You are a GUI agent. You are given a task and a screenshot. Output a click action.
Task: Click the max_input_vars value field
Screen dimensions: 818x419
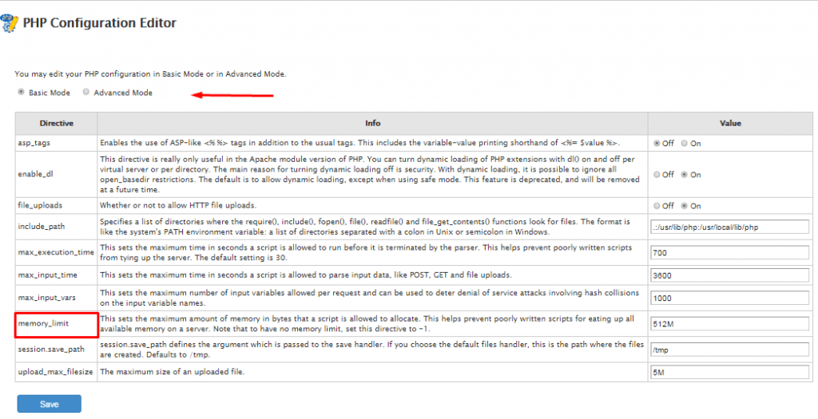click(x=730, y=298)
